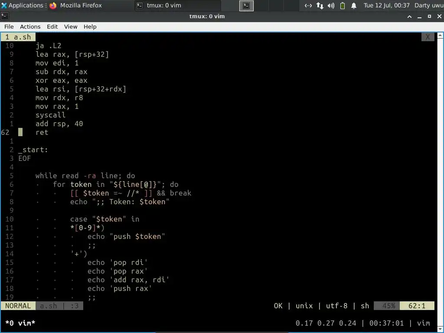The width and height of the screenshot is (444, 333).
Task: Click the scrollbar up arrow of the terminal
Action: click(440, 36)
